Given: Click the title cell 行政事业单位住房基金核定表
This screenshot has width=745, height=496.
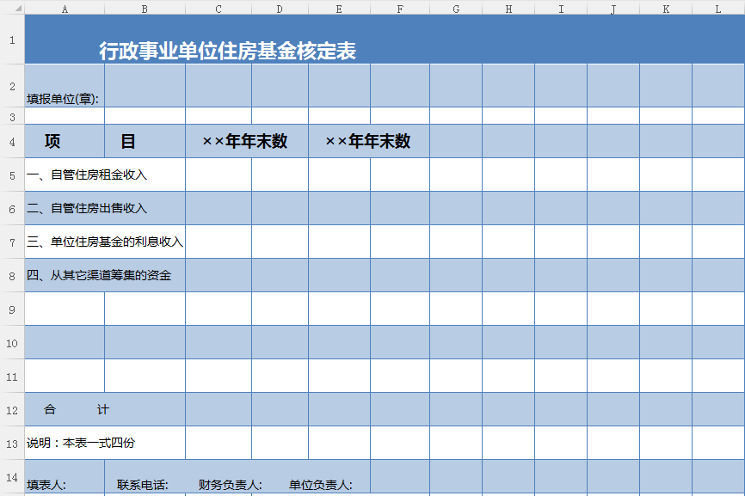Looking at the screenshot, I should [227, 51].
